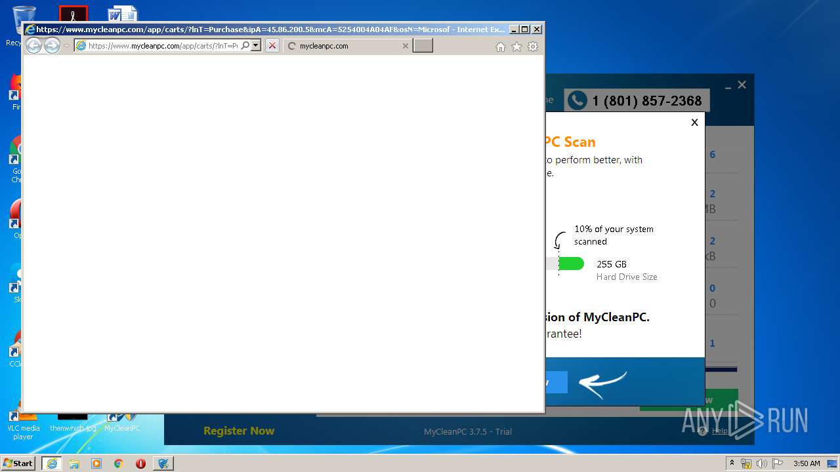Open Opera browser from the taskbar

point(140,463)
